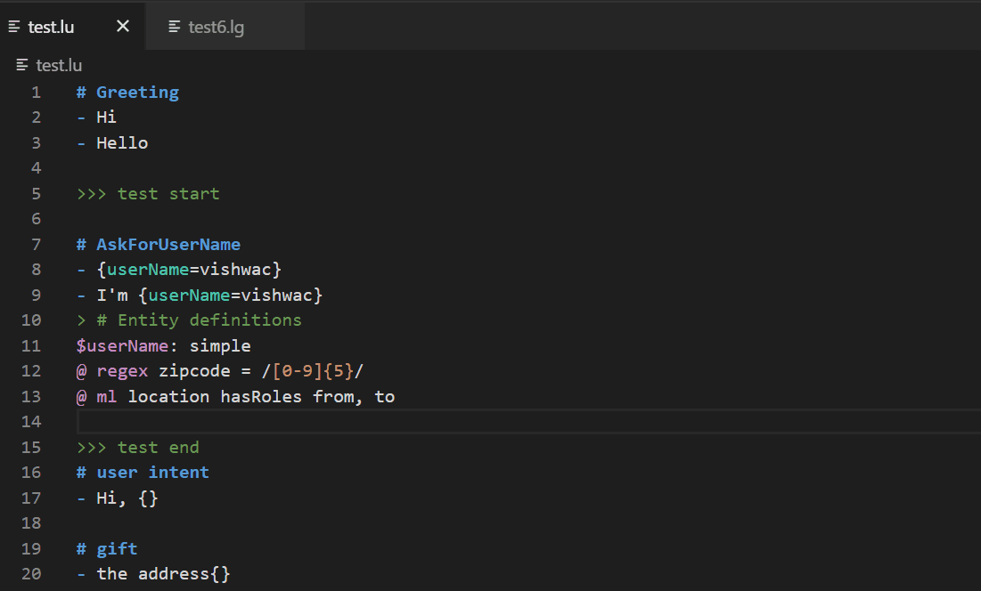Screen dimensions: 981x591
Task: Click the .lu file icon on test.lu tab
Action: click(x=13, y=26)
